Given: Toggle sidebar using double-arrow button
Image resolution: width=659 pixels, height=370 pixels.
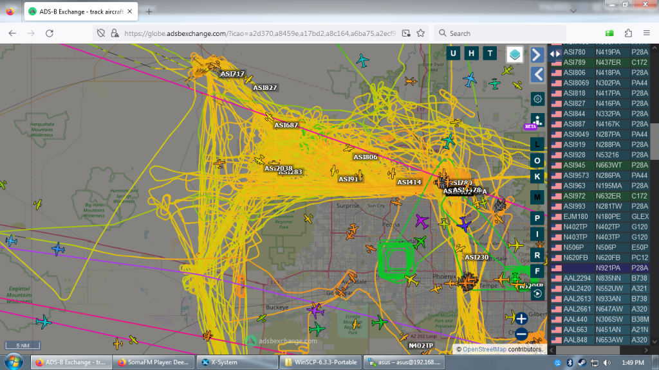Looking at the screenshot, I should [555, 54].
